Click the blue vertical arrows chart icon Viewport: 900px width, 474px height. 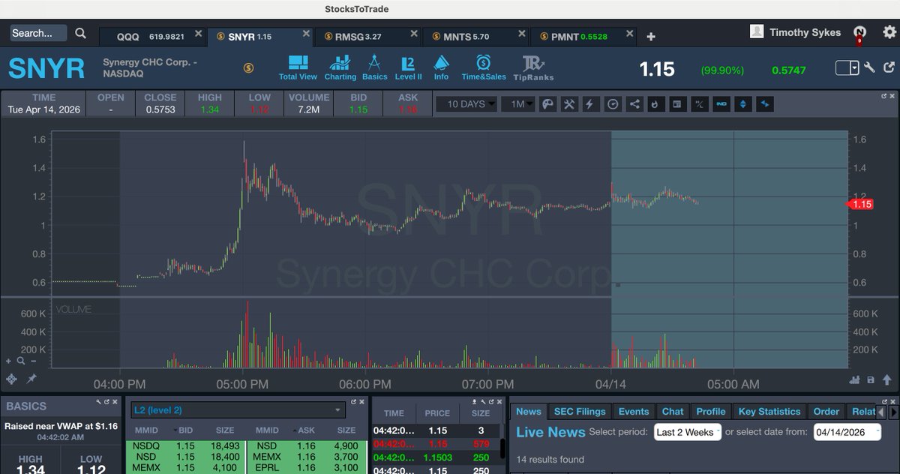743,104
